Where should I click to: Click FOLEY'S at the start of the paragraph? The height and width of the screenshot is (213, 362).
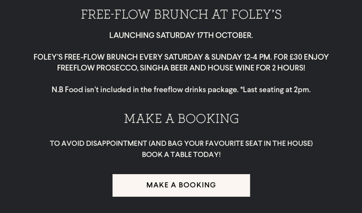(48, 57)
